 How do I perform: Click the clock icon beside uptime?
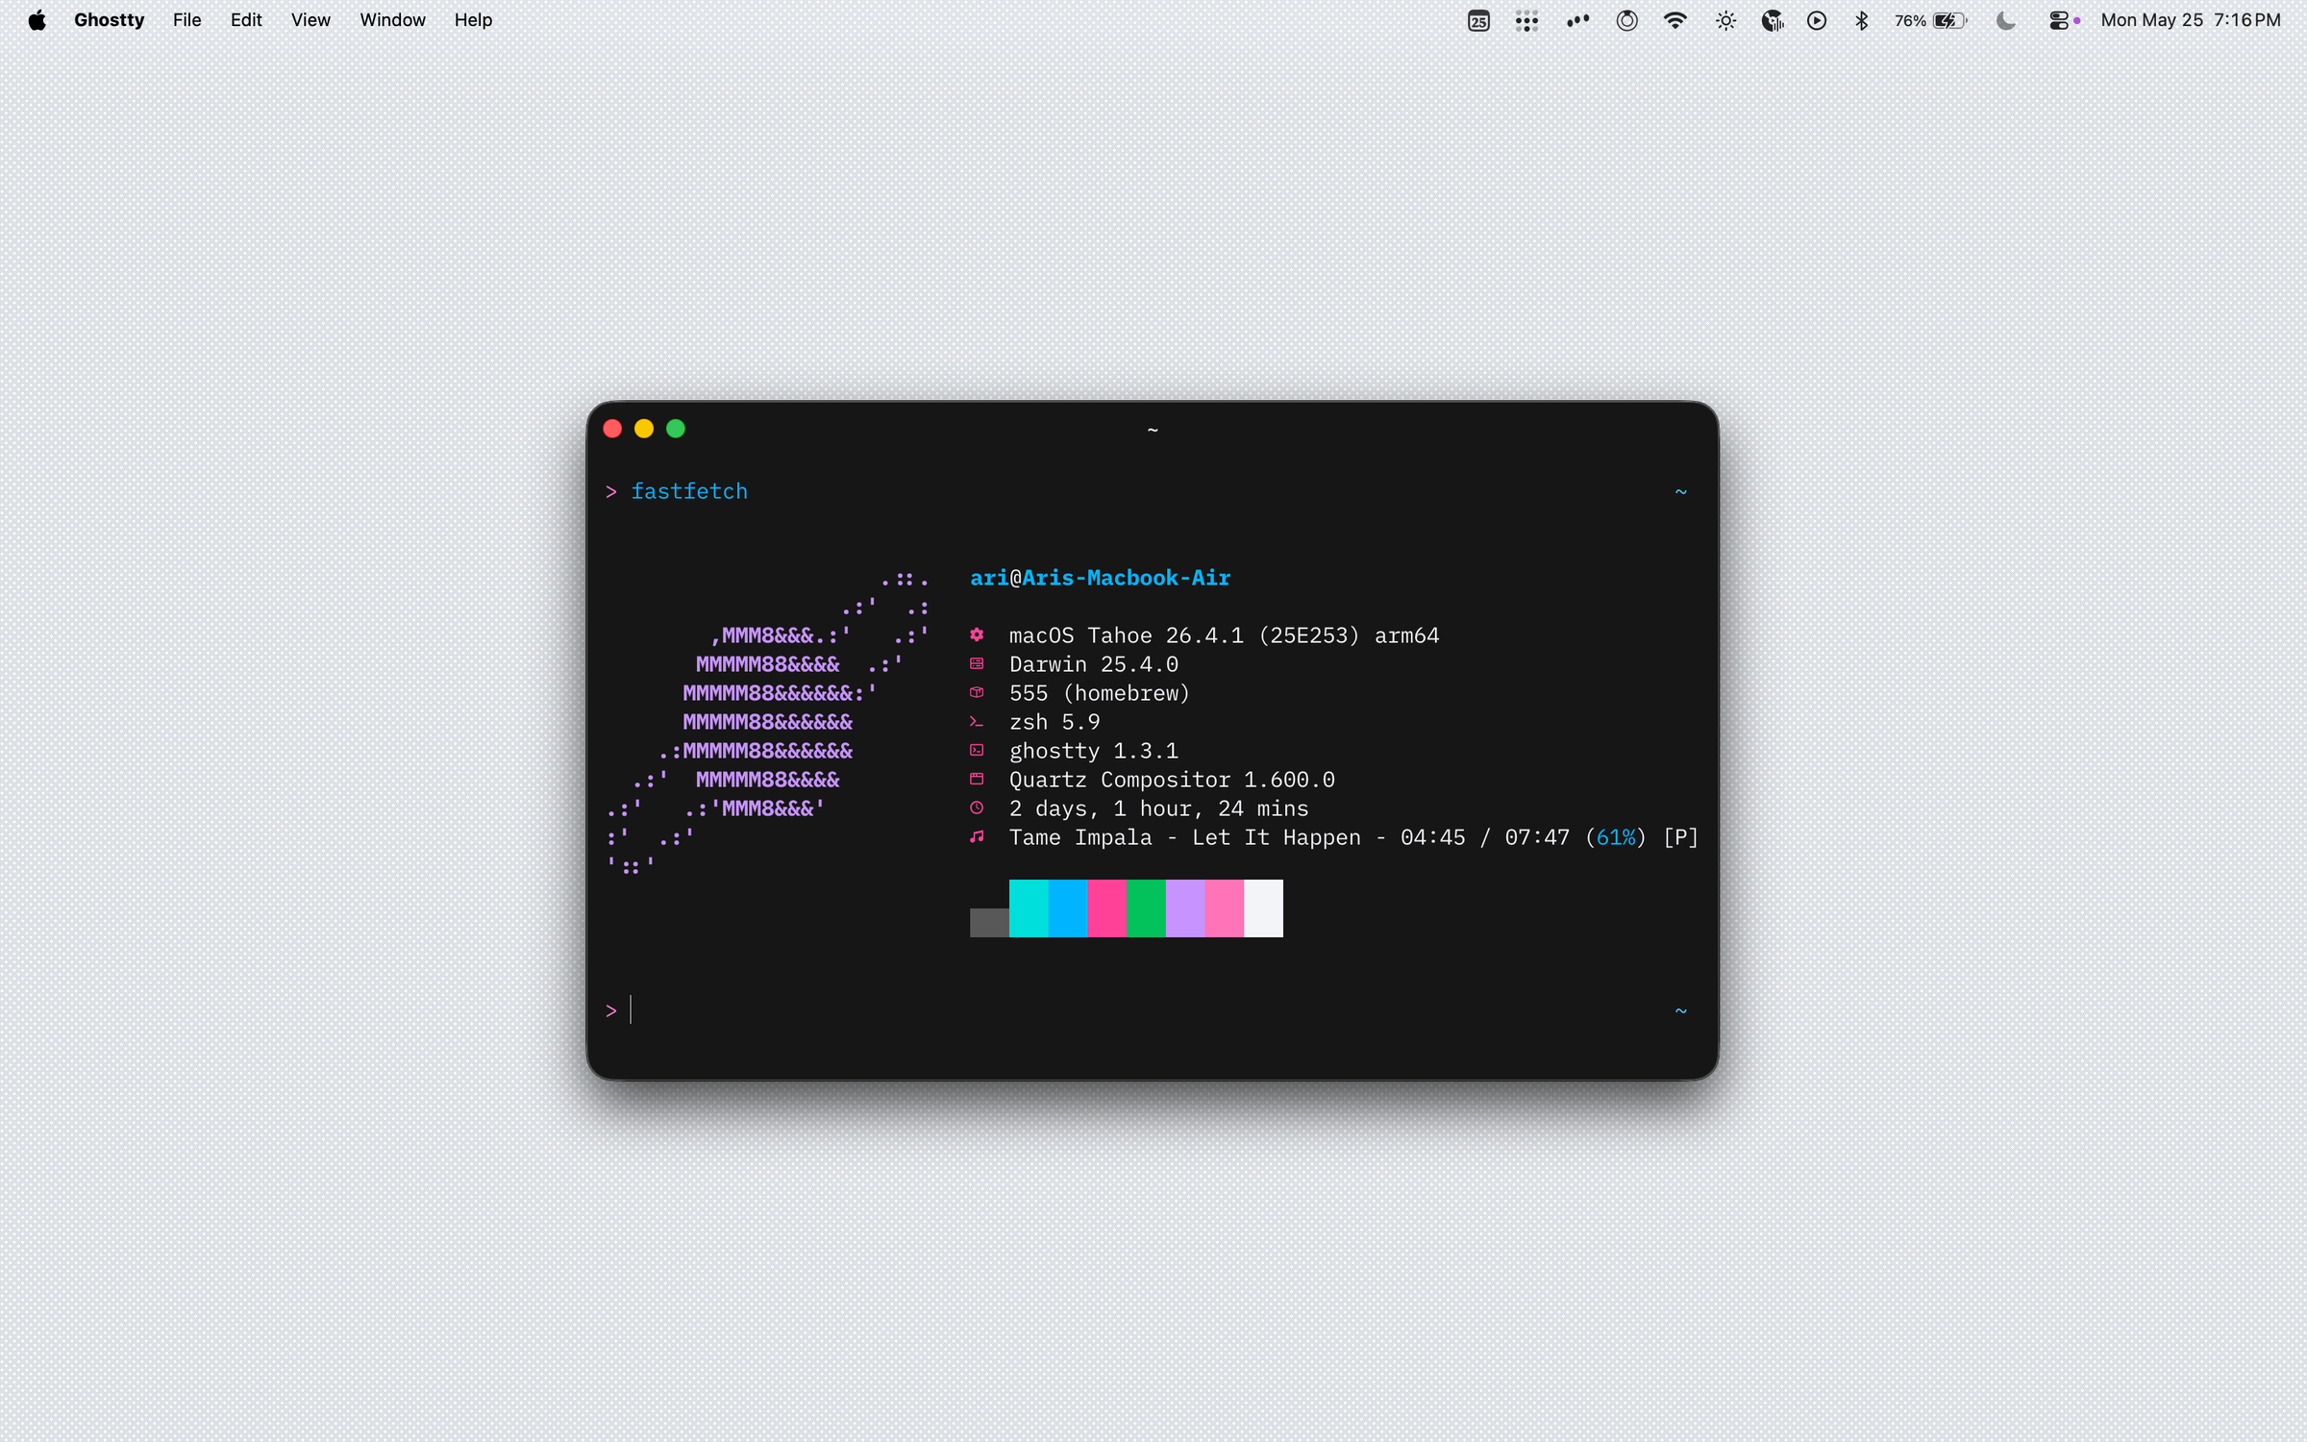pyautogui.click(x=977, y=808)
